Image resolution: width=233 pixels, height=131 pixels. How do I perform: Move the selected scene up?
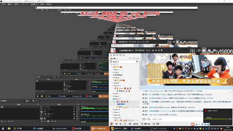pos(9,121)
